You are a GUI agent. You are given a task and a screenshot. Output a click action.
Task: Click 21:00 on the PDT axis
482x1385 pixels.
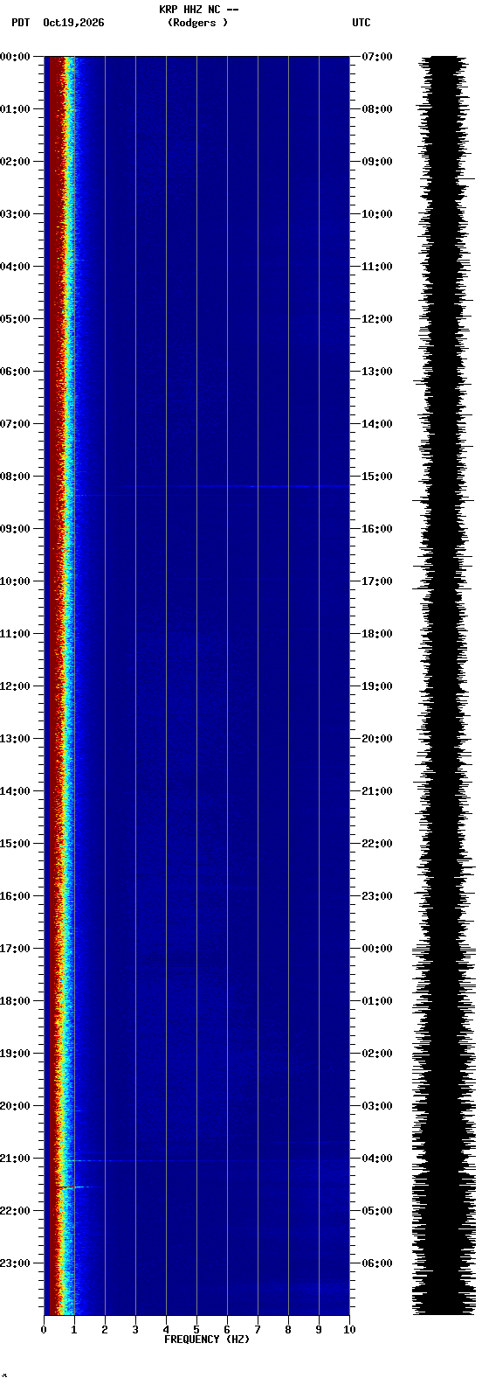(16, 1159)
